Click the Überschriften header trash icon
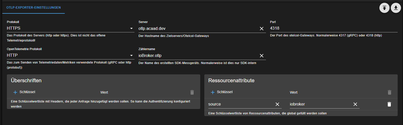This screenshot has height=125, width=403. click(192, 92)
